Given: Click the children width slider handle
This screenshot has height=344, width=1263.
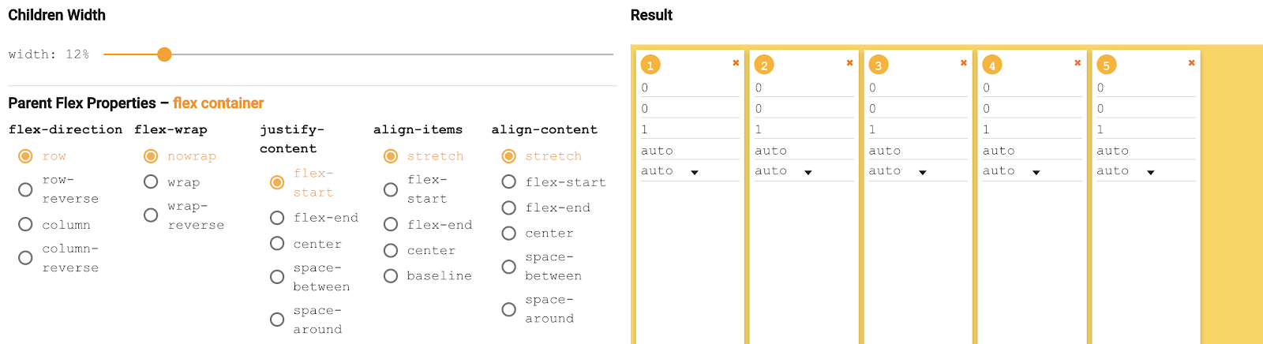Looking at the screenshot, I should (164, 54).
